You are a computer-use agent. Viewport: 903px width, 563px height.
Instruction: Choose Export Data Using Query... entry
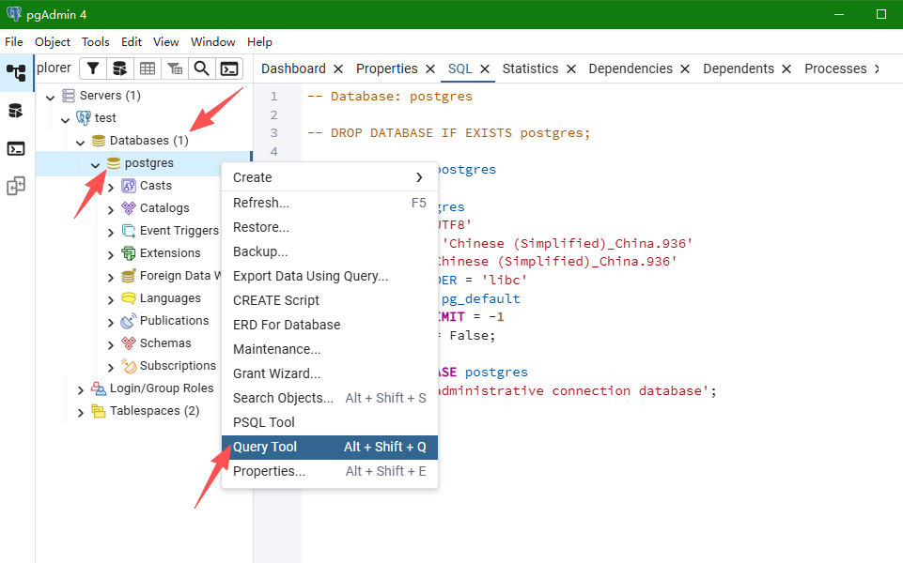330,276
